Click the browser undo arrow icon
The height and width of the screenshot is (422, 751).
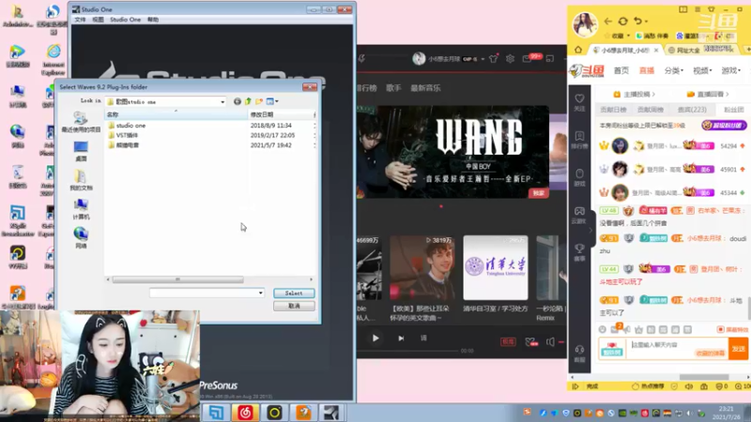click(637, 21)
